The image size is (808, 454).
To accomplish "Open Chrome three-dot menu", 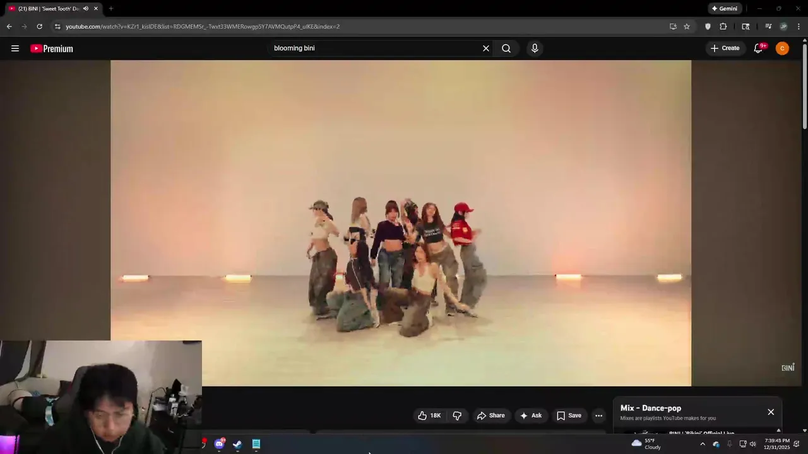I will point(799,26).
